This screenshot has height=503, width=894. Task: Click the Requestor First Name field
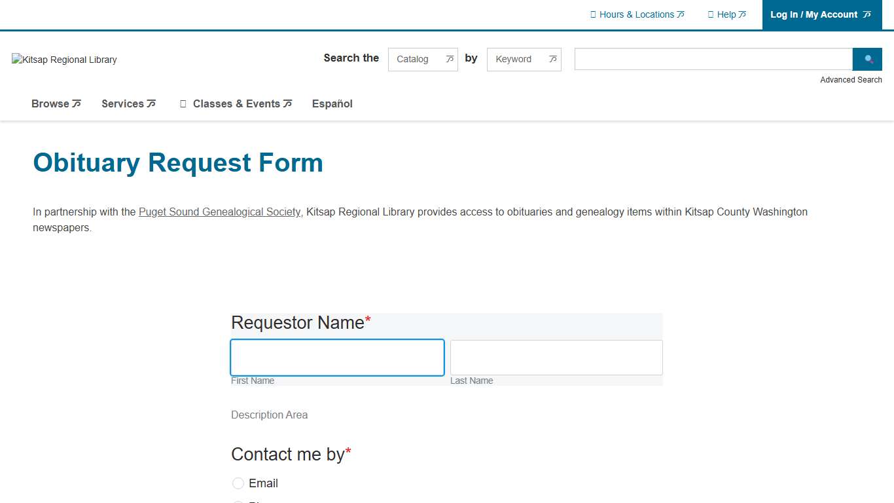coord(337,358)
